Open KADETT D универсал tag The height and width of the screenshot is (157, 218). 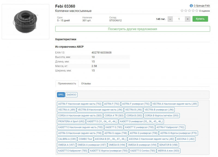[141, 121]
